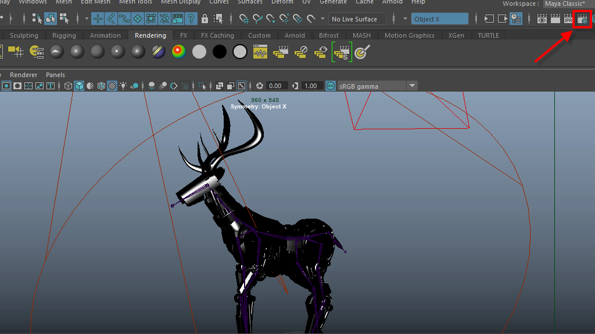Select the striped layered shader sphere icon

158,52
